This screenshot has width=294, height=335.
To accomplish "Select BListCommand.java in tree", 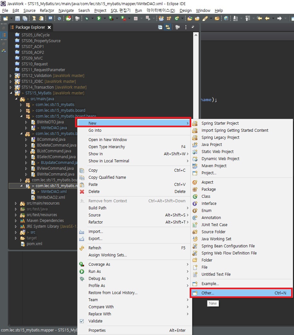I will coord(54,151).
